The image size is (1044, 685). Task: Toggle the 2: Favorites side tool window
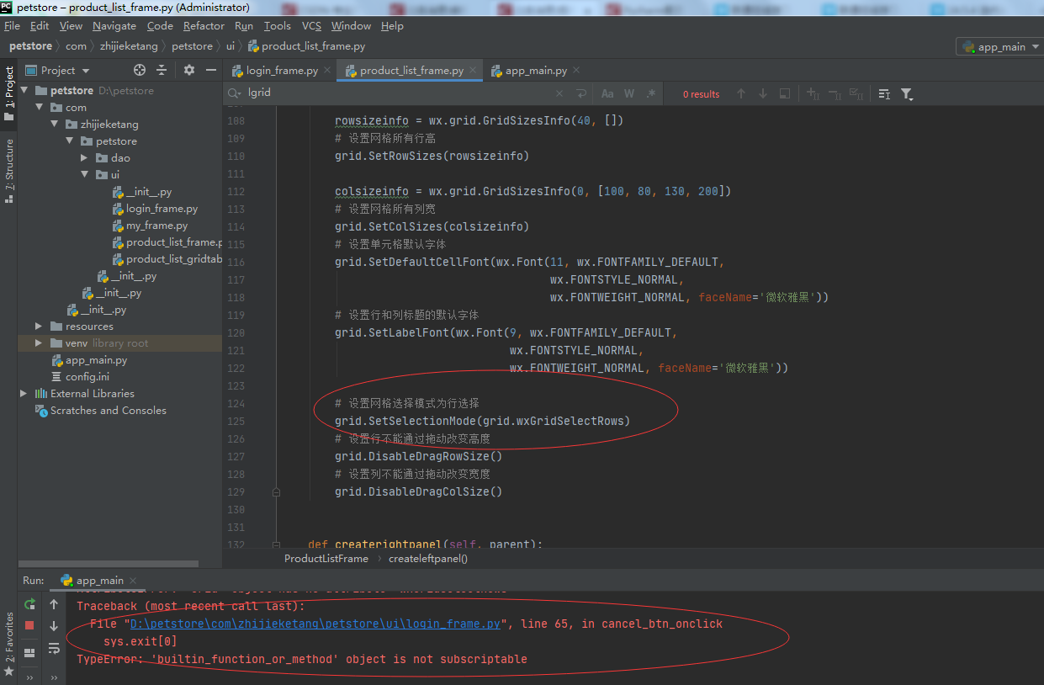9,644
